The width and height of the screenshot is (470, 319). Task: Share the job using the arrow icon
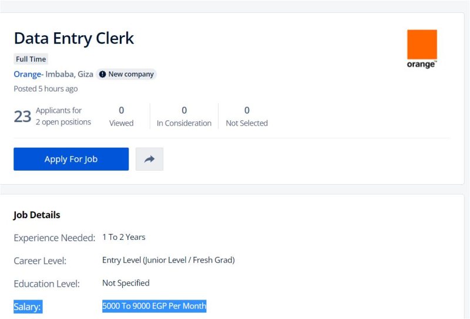pos(149,159)
